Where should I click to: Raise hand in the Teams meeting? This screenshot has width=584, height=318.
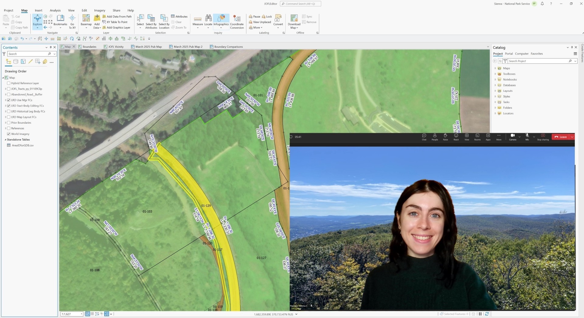click(445, 137)
